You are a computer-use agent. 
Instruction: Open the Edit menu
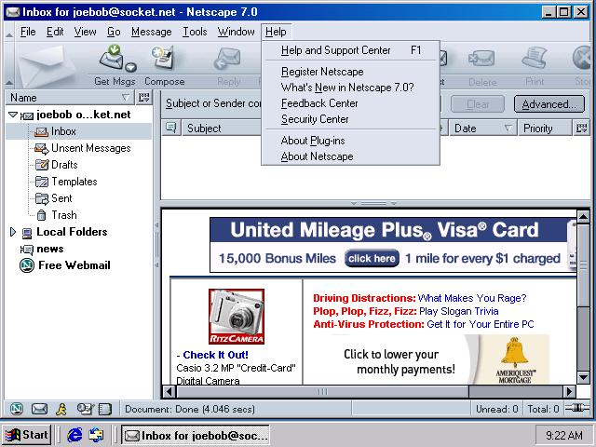point(55,32)
